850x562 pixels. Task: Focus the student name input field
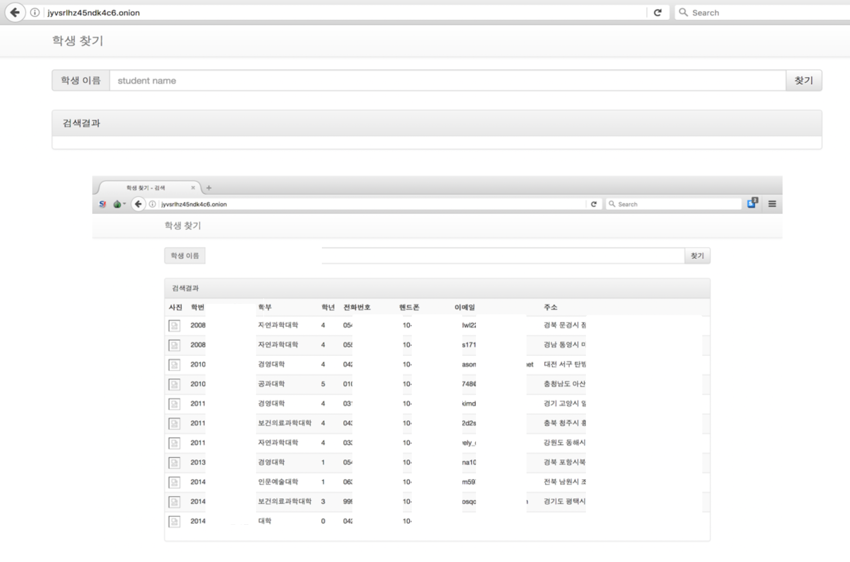coord(447,81)
